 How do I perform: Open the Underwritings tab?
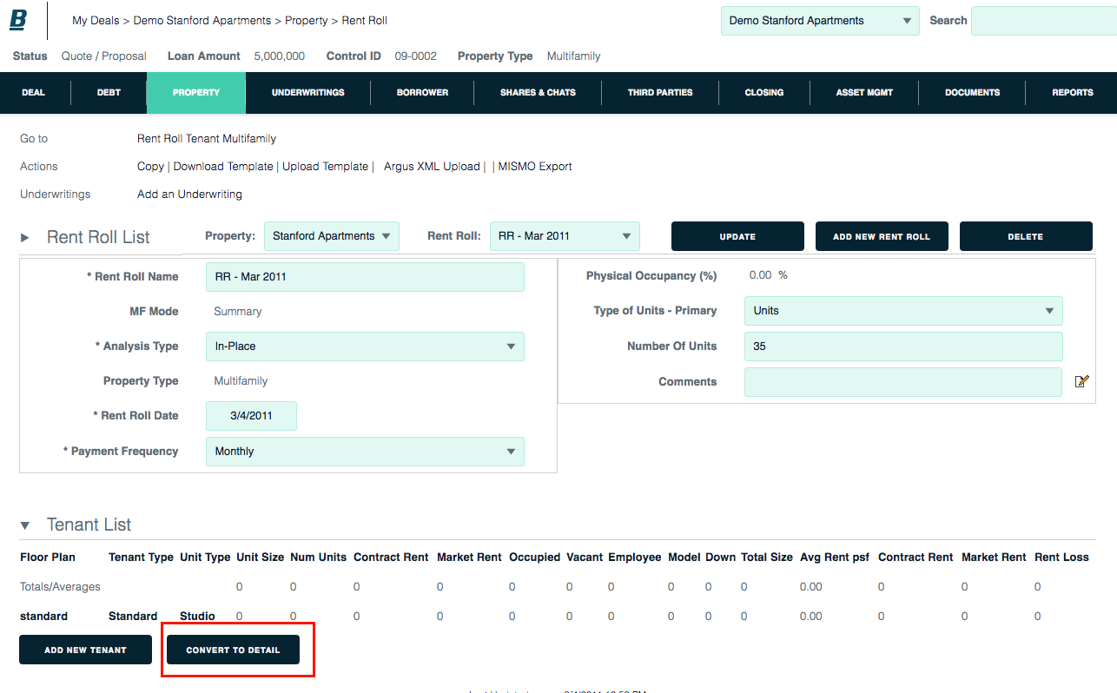(308, 92)
